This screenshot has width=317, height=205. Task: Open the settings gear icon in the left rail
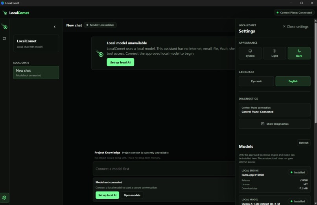coord(4,198)
